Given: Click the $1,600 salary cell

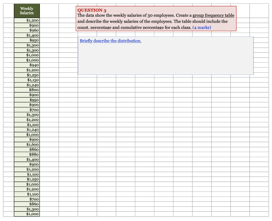Looking at the screenshot, I should [27, 145].
